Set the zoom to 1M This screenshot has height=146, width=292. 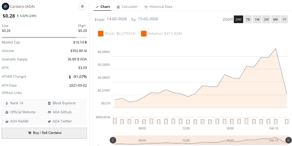pyautogui.click(x=257, y=19)
